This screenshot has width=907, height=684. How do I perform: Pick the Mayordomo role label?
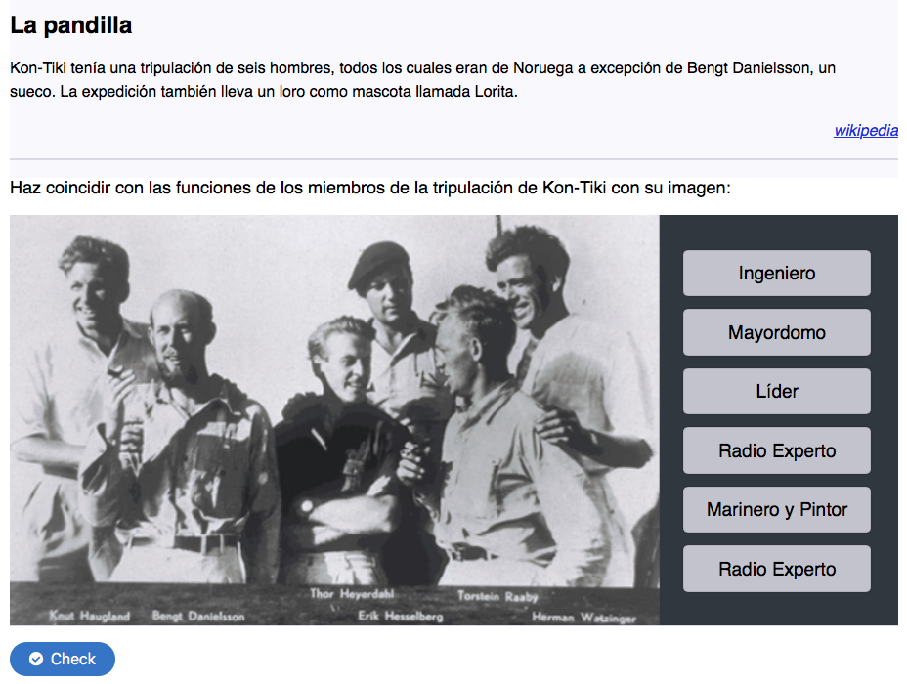click(776, 332)
